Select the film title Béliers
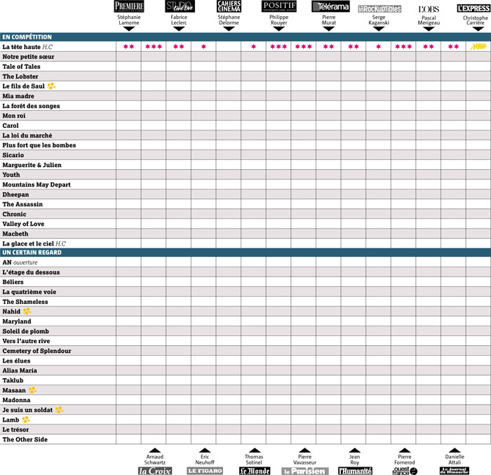 click(x=13, y=281)
